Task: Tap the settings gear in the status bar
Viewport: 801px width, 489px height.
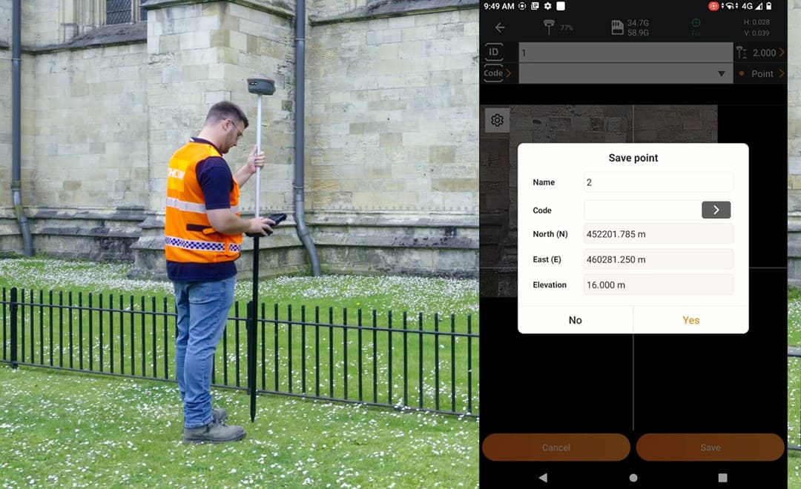Action: pos(547,6)
